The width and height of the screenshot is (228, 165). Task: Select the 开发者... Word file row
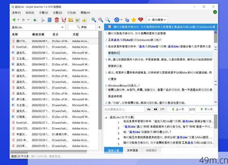(x=54, y=99)
